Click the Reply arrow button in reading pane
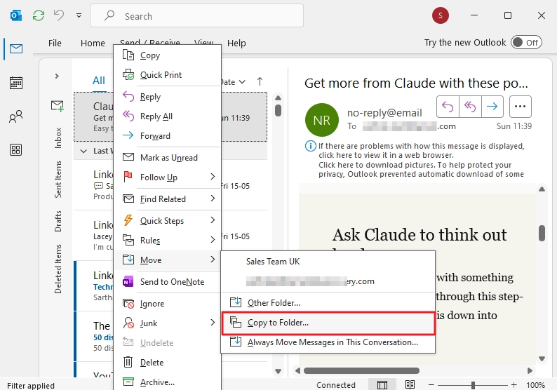557x390 pixels. pyautogui.click(x=448, y=106)
